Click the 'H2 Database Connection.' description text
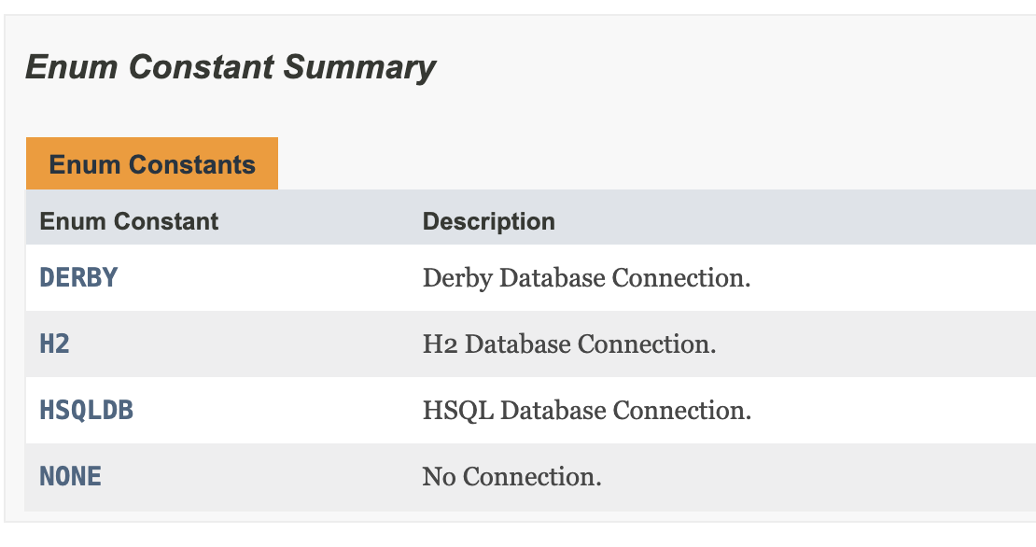The image size is (1036, 547). point(569,344)
